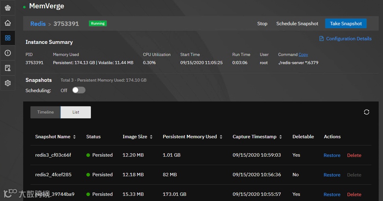
Task: Click command text ./redis-server *:6379
Action: pos(298,63)
